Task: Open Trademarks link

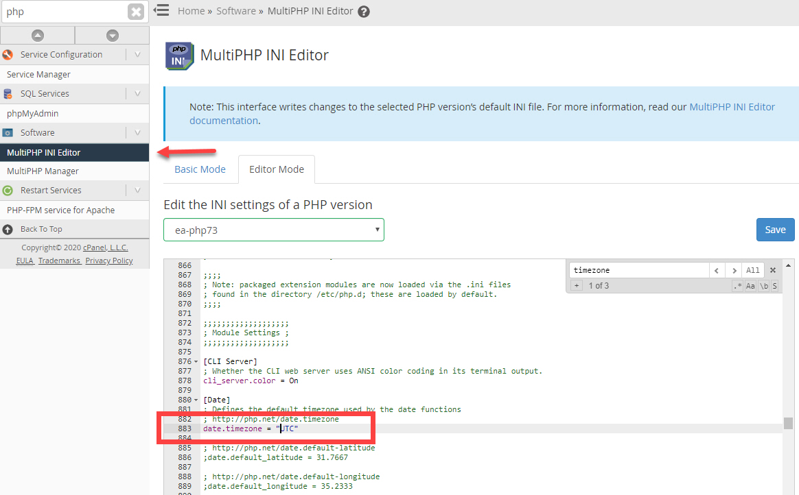Action: pyautogui.click(x=59, y=261)
